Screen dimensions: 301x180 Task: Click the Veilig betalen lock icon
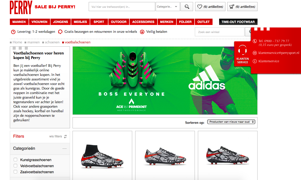point(142,32)
